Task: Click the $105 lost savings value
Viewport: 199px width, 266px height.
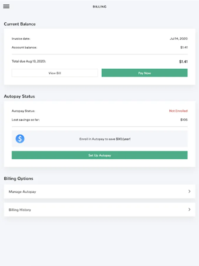Action: 184,120
